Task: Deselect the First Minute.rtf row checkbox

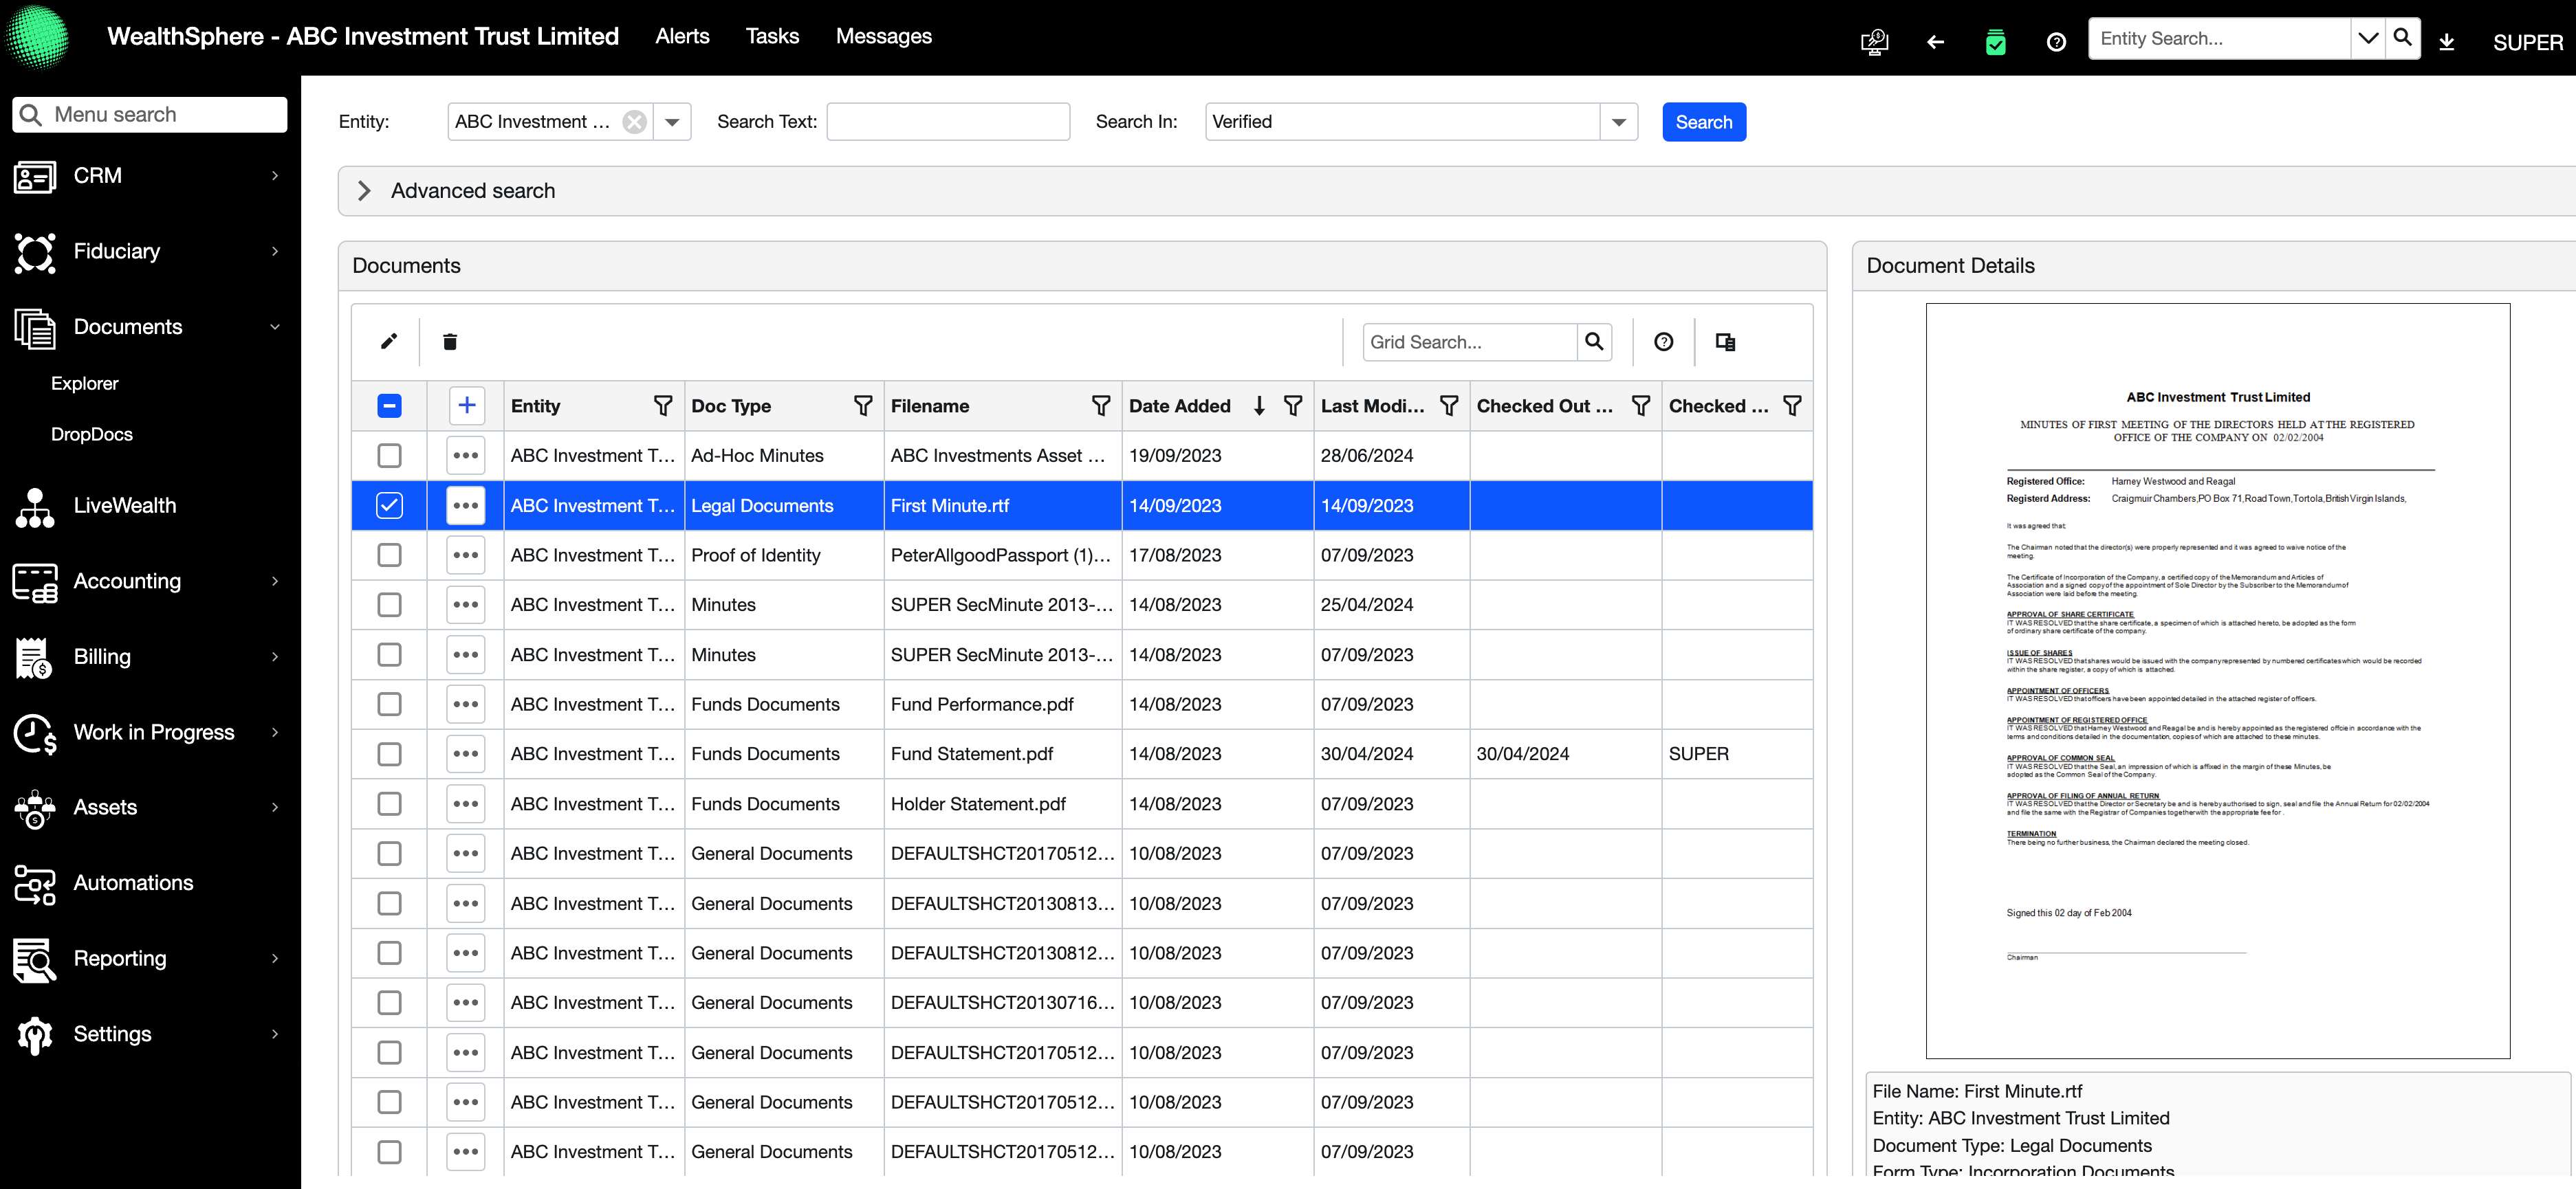Action: 389,506
